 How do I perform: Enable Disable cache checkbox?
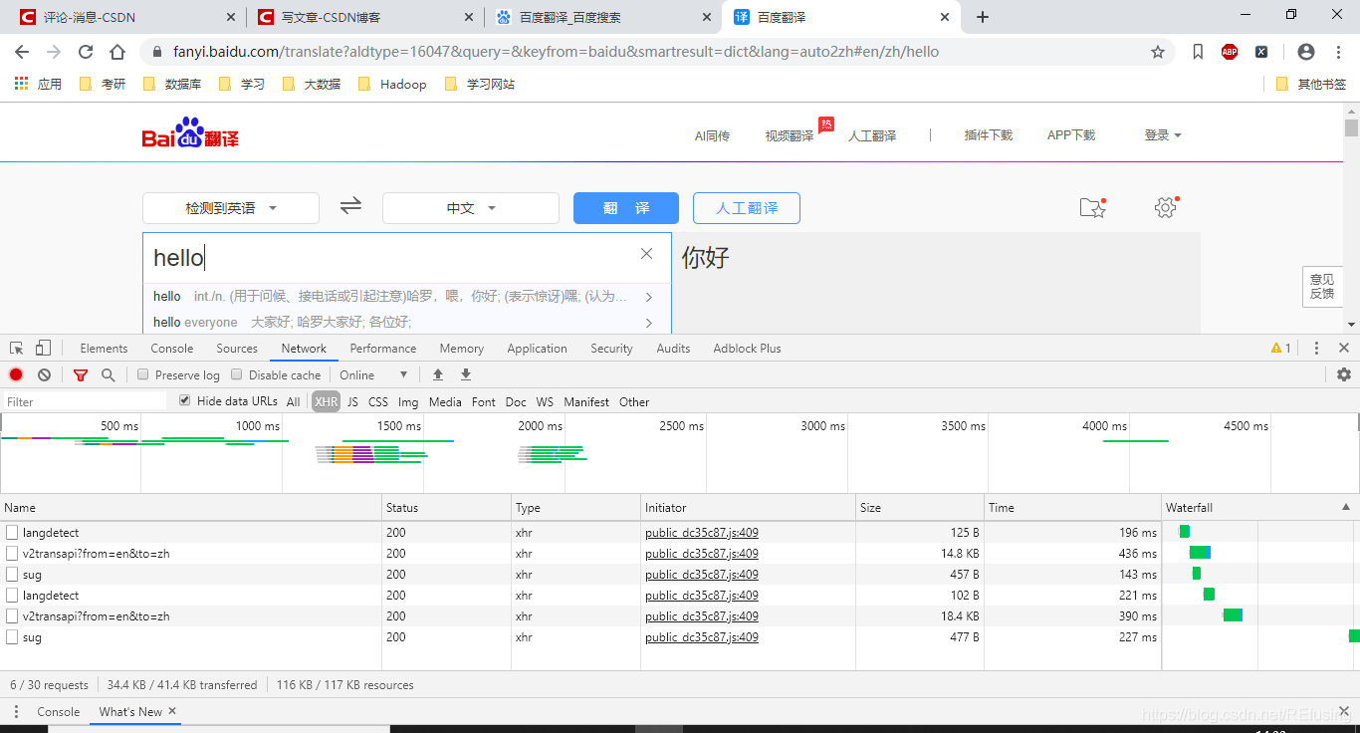coord(237,374)
